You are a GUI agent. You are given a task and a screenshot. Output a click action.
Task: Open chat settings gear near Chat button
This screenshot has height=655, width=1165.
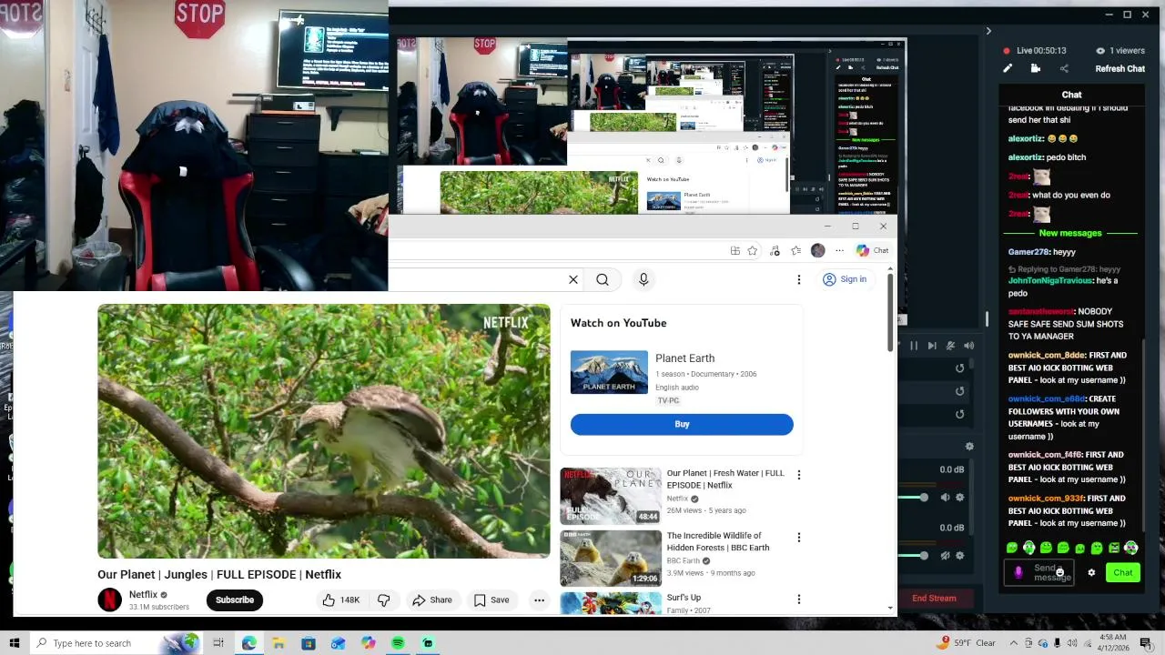pyautogui.click(x=1091, y=572)
